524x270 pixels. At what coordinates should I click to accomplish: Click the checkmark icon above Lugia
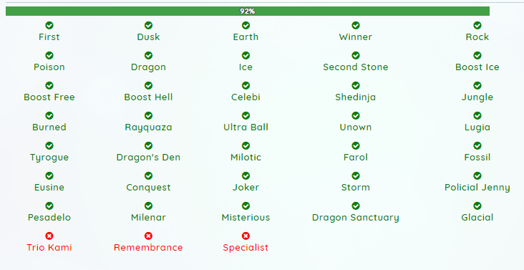tap(477, 115)
